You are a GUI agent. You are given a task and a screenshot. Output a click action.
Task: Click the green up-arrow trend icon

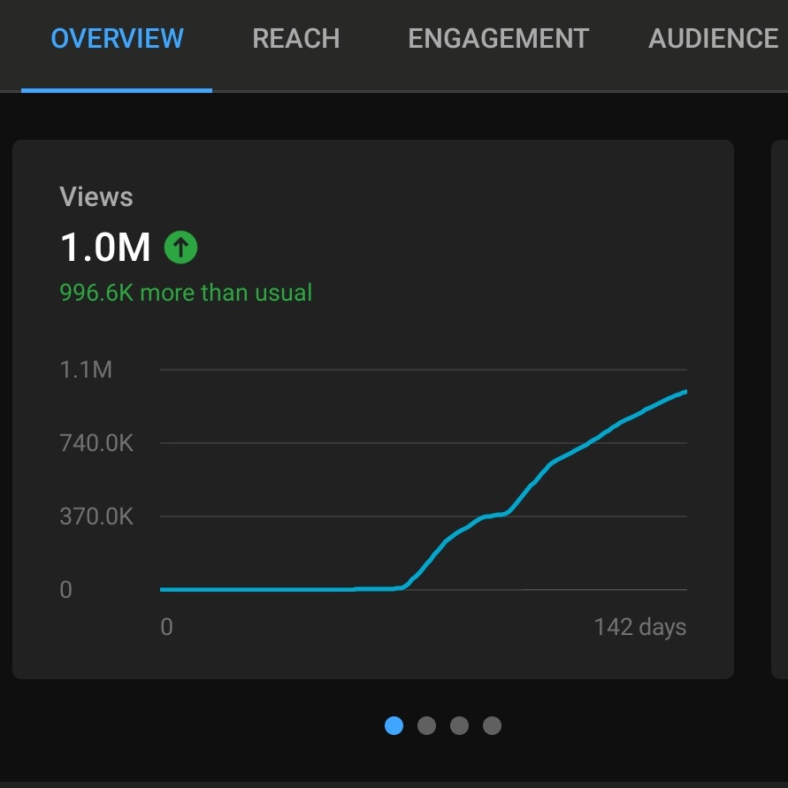click(x=181, y=248)
